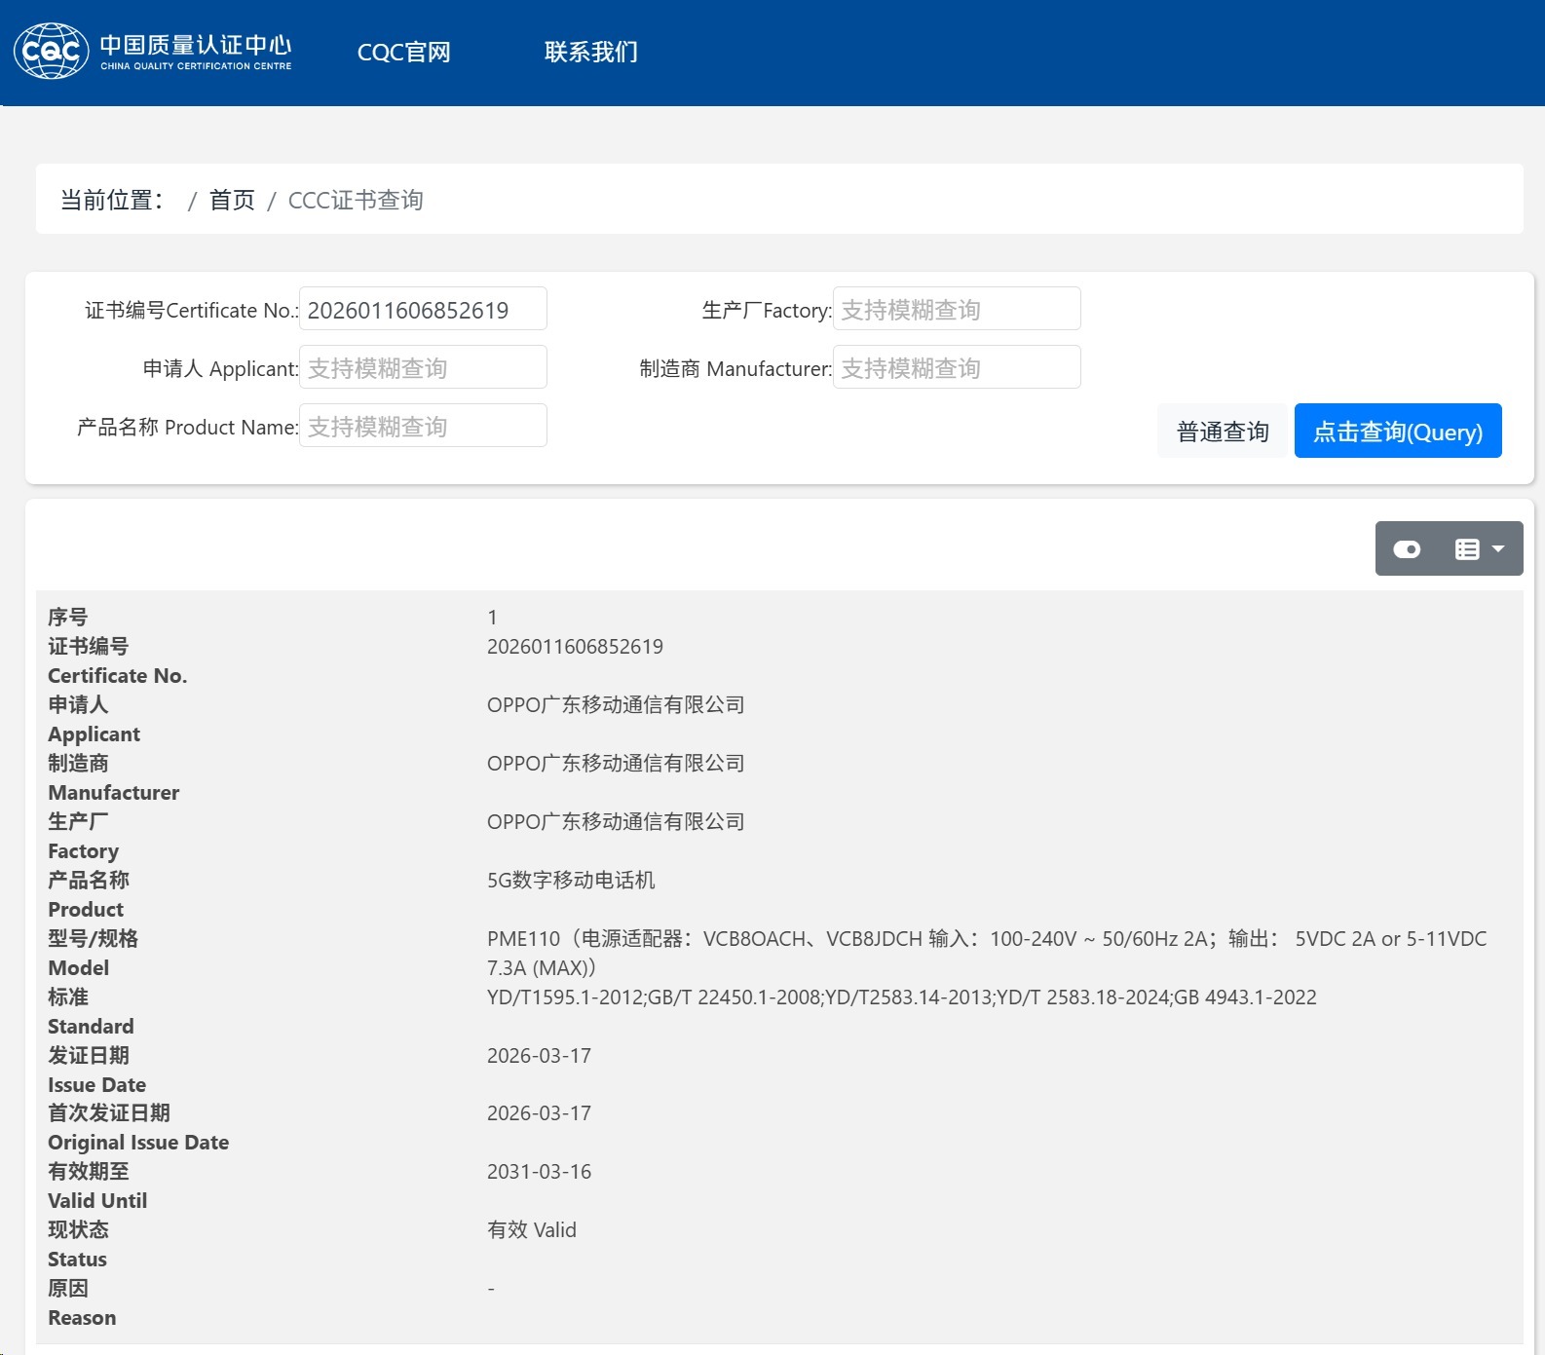Click the 产品名称 Product Name search field
1545x1355 pixels.
423,427
